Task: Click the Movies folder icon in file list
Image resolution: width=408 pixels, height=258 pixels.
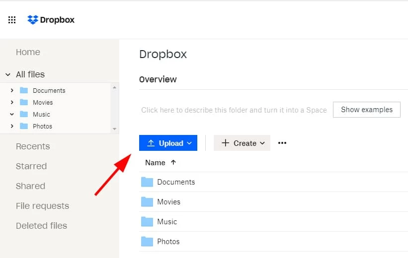Action: pyautogui.click(x=147, y=202)
